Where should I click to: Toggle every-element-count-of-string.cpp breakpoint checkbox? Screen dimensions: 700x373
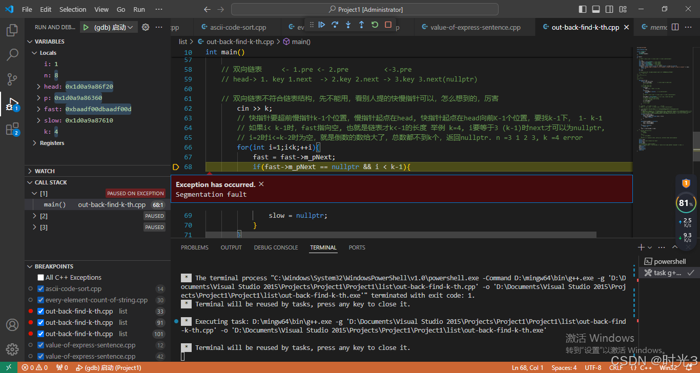click(x=41, y=300)
